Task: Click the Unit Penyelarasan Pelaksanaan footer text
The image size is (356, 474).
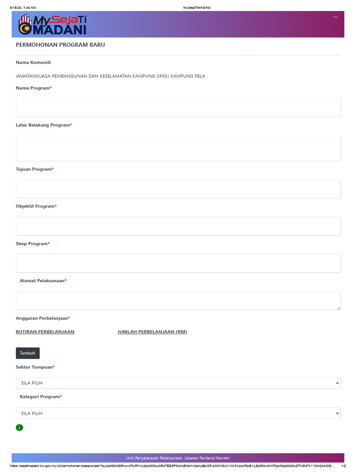Action: [178, 458]
